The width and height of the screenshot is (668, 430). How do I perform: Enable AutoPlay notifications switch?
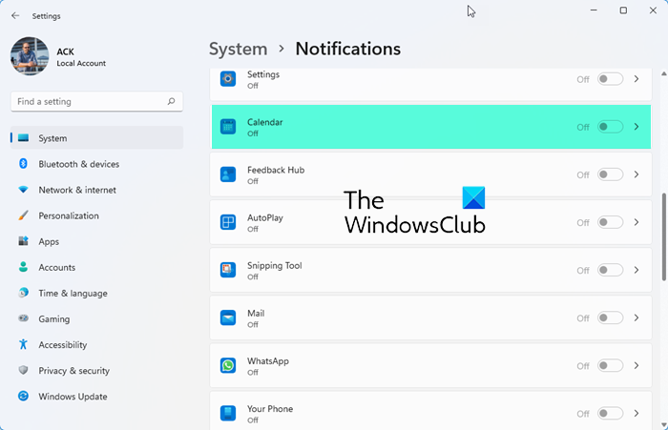pyautogui.click(x=610, y=222)
